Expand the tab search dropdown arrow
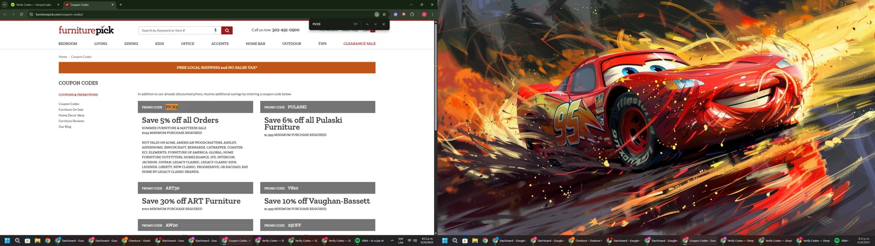The height and width of the screenshot is (246, 875). (5, 5)
